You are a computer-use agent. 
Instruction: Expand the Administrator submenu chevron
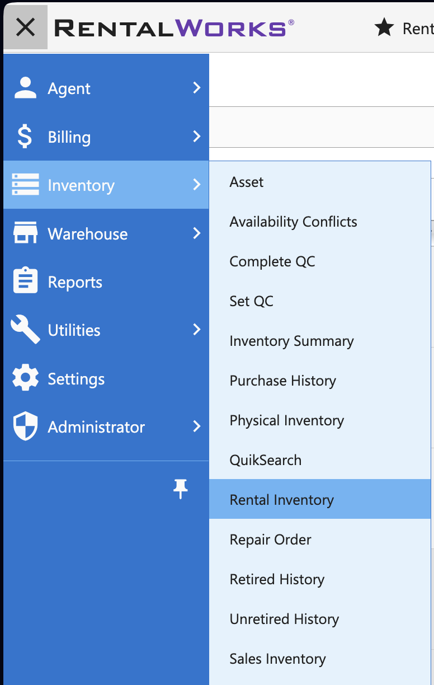point(196,426)
